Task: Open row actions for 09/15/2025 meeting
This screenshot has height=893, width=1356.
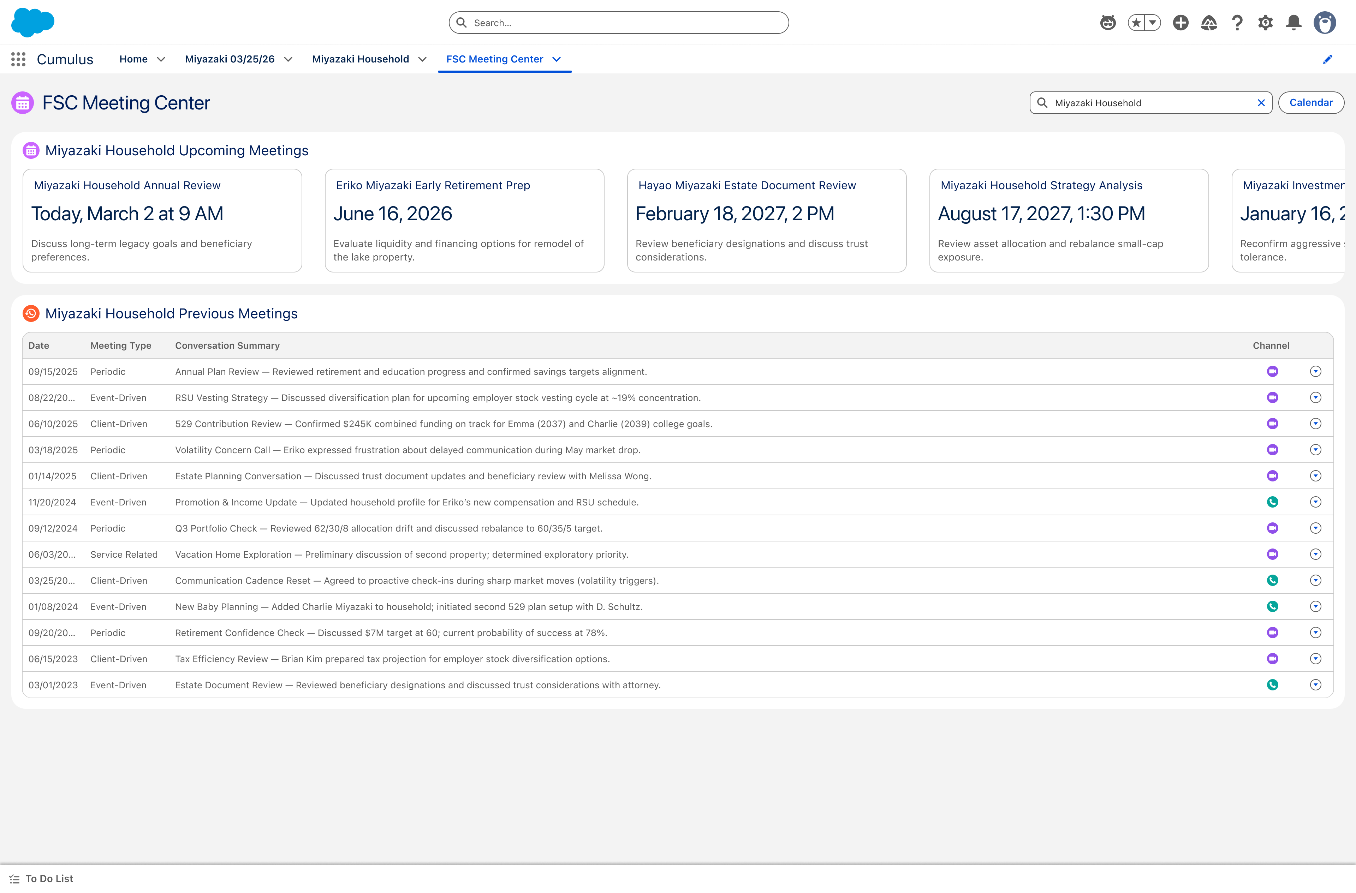Action: click(1315, 371)
